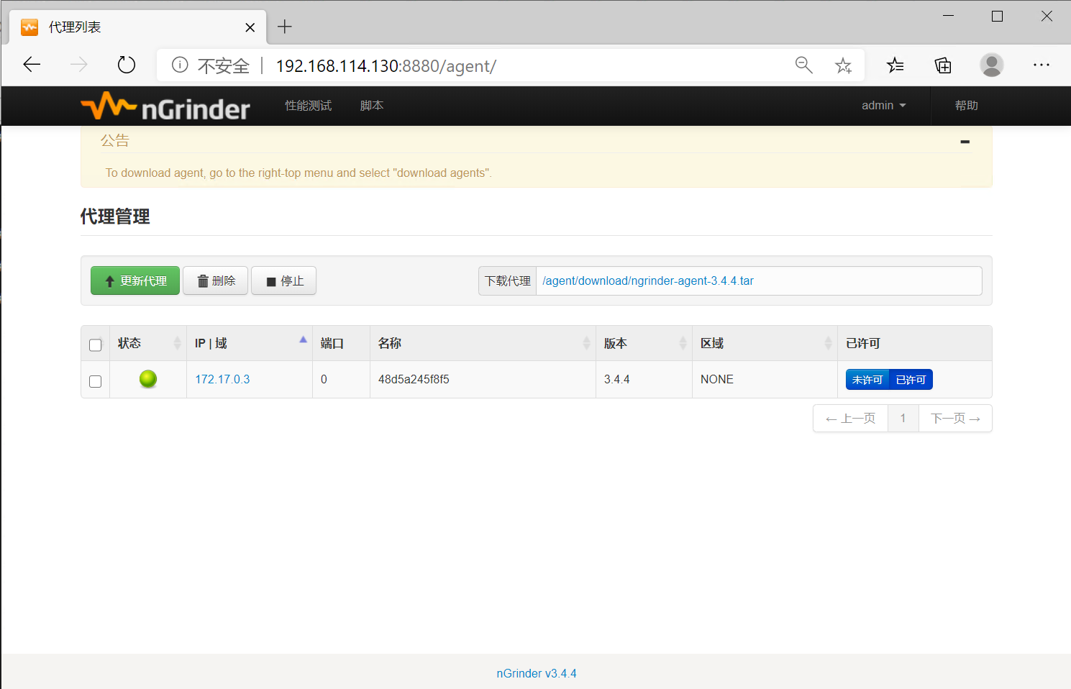This screenshot has height=689, width=1071.
Task: Click the green agent status indicator
Action: (x=148, y=379)
